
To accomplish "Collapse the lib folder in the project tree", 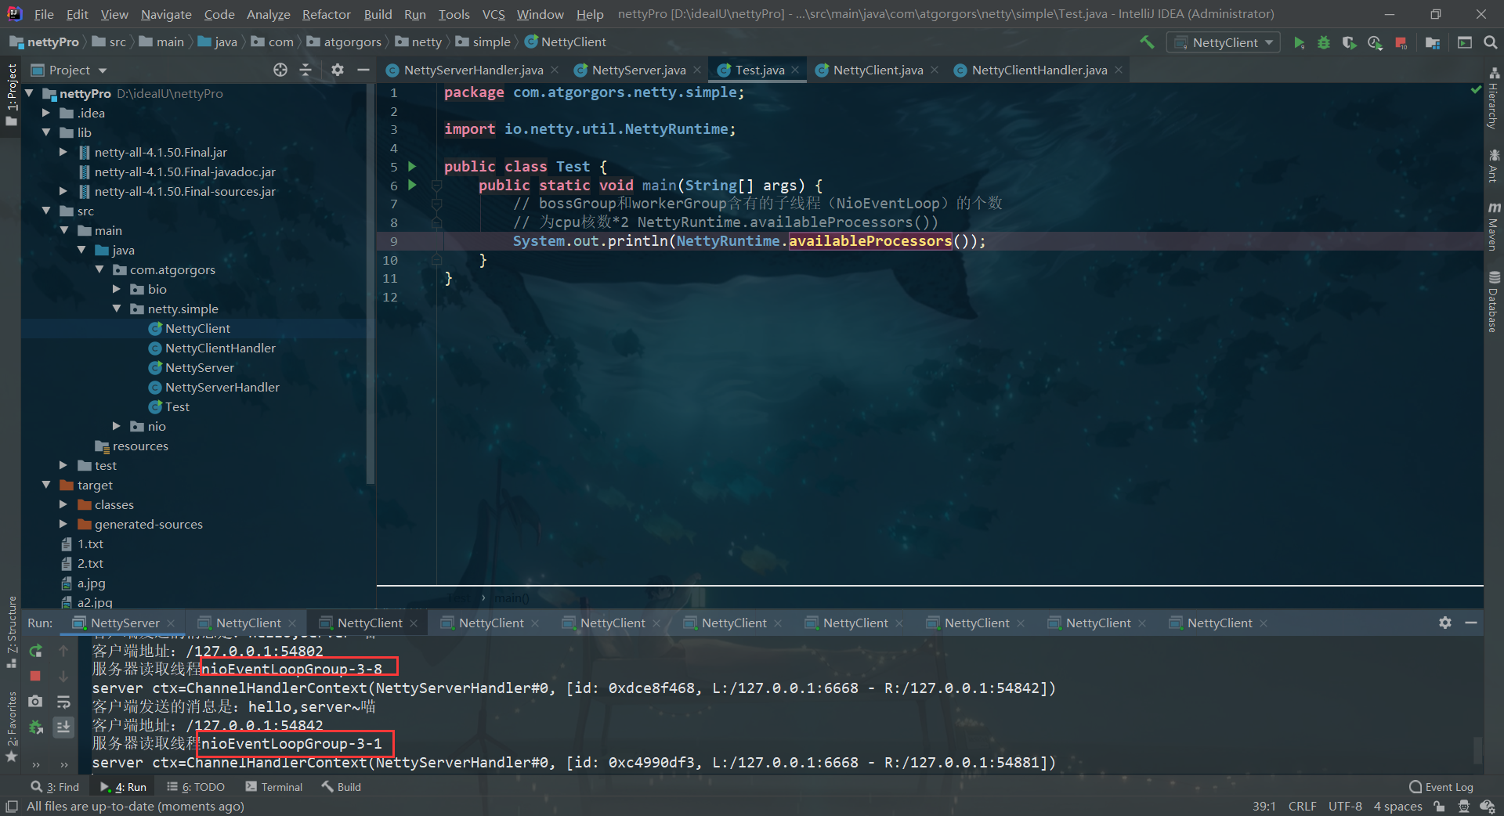I will (x=46, y=132).
